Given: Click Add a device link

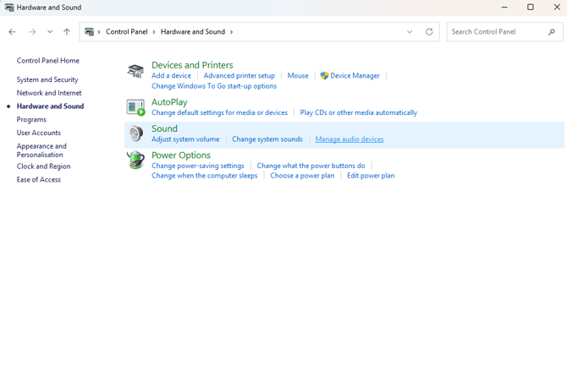Looking at the screenshot, I should click(172, 75).
